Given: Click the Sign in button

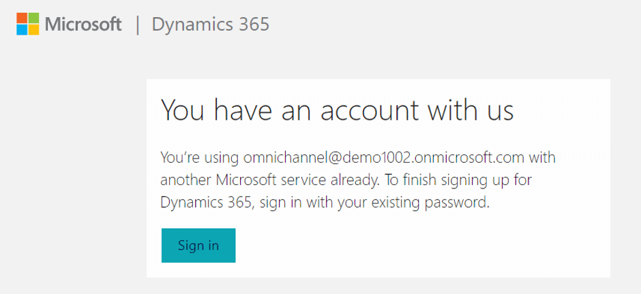Looking at the screenshot, I should click(198, 246).
